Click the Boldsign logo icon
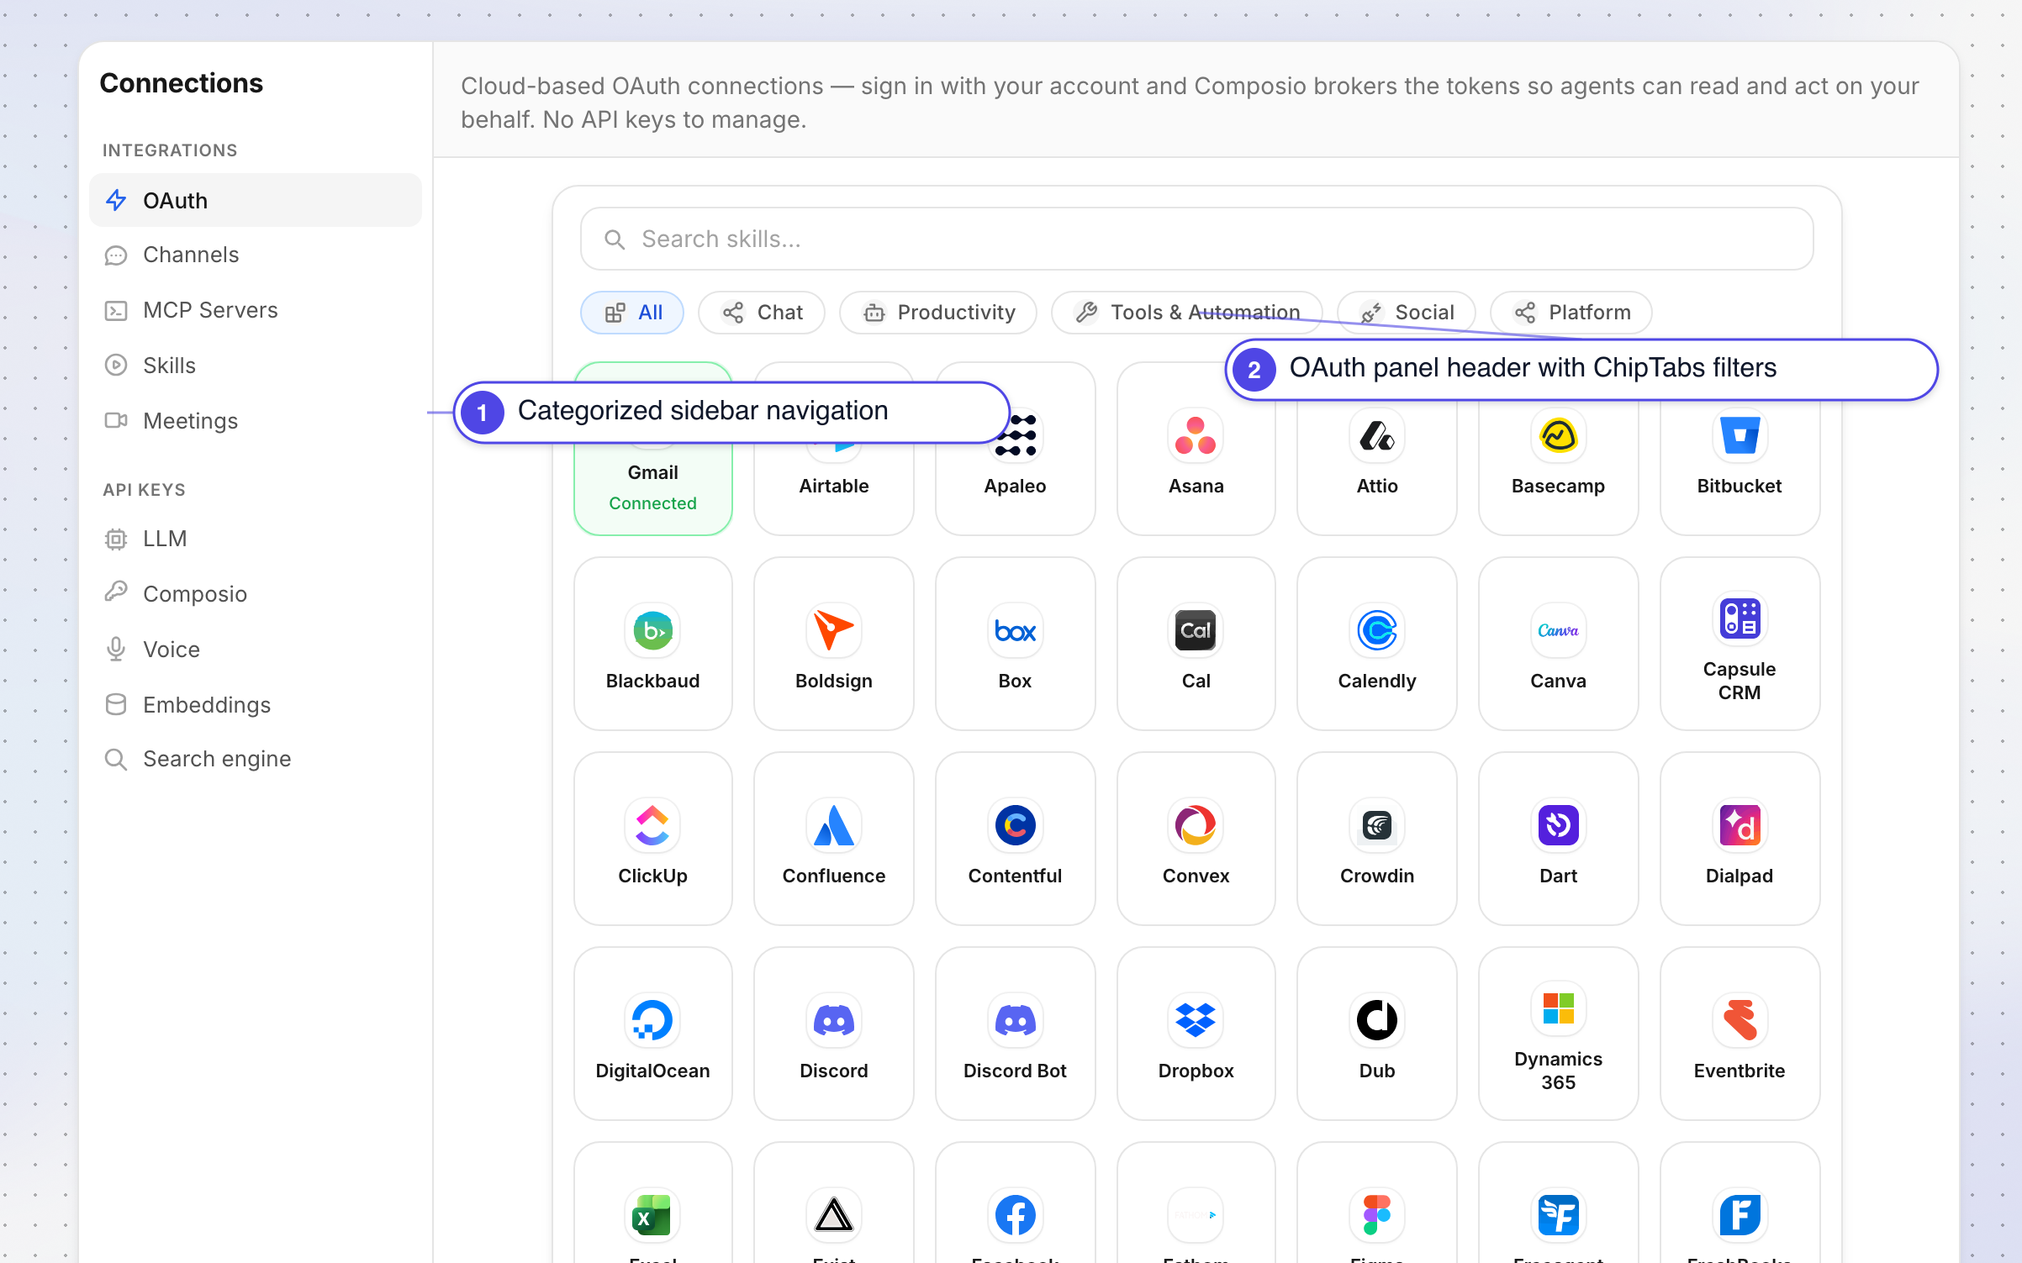This screenshot has height=1263, width=2022. [x=834, y=630]
